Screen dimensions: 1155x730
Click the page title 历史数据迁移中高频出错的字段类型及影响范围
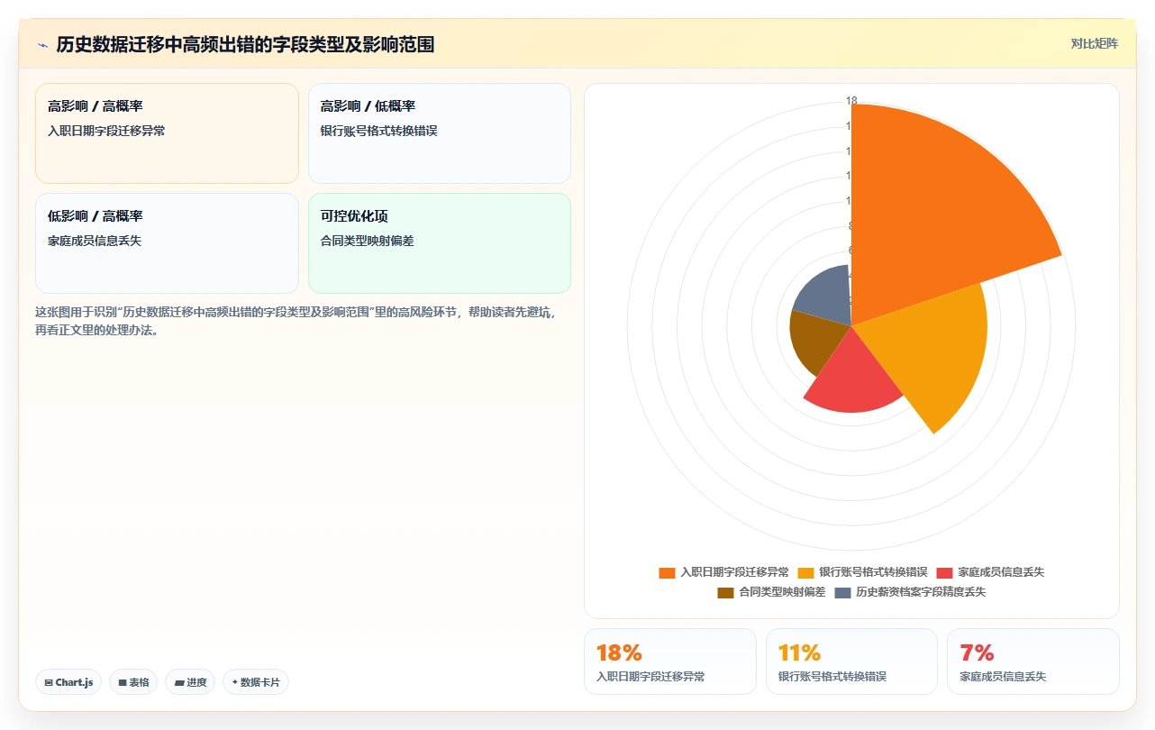[x=245, y=44]
